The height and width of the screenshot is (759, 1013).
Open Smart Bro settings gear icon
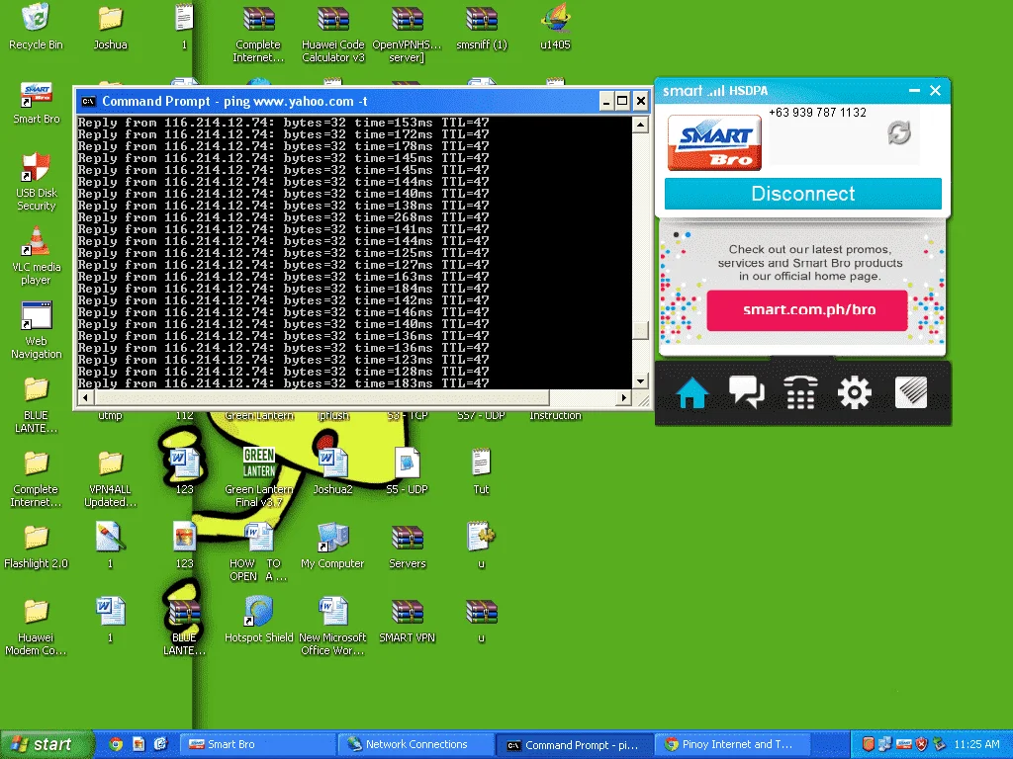[x=855, y=392]
